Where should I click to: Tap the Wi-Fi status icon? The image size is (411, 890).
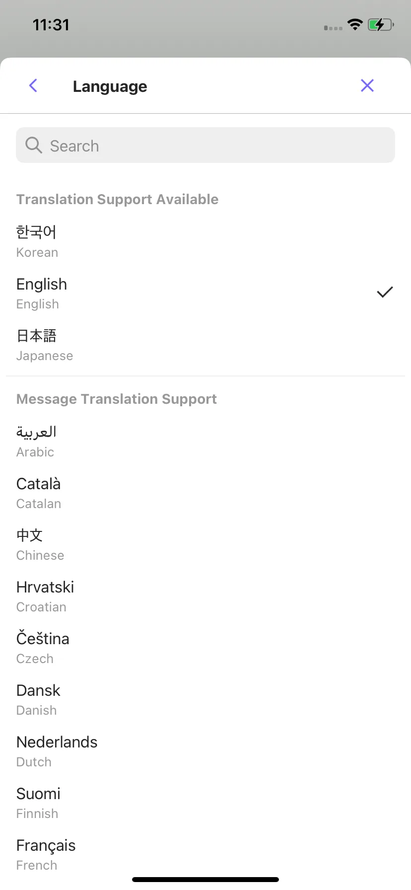tap(355, 24)
